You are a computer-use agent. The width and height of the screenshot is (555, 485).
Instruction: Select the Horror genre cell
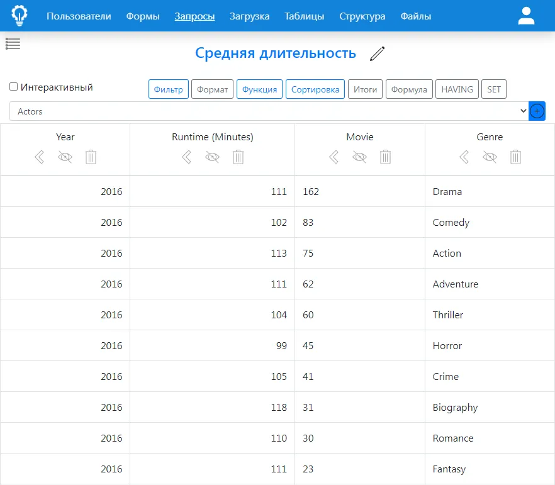(490, 345)
